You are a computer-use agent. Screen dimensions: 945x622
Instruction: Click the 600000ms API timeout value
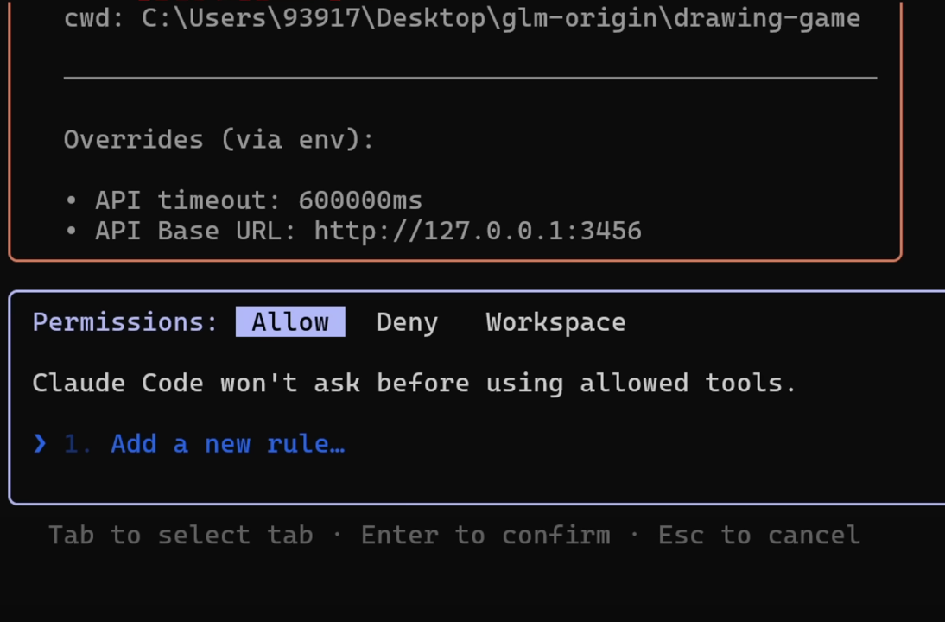click(x=360, y=200)
